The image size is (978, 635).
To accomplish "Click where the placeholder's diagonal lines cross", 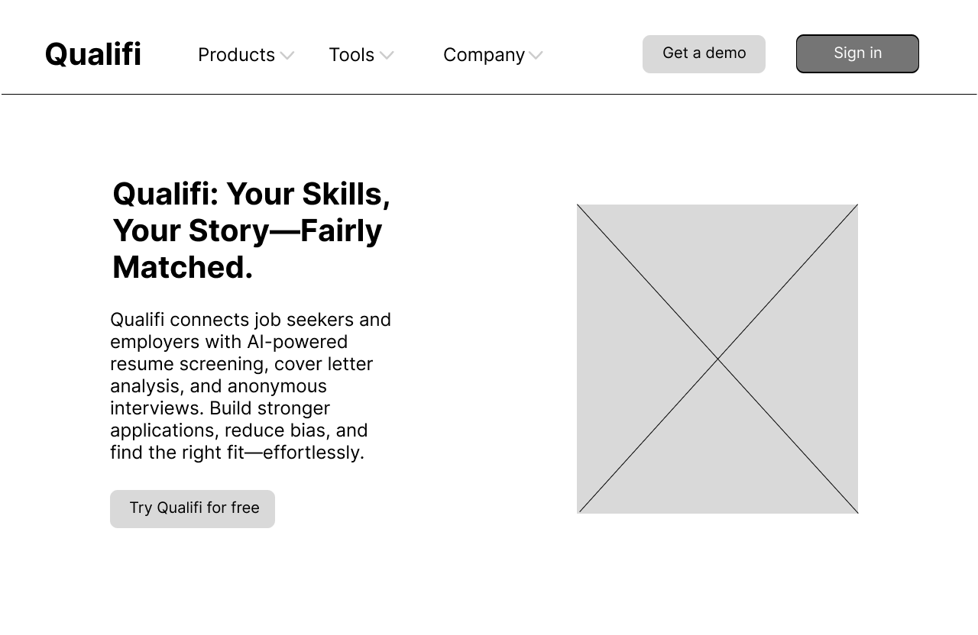I will click(717, 359).
